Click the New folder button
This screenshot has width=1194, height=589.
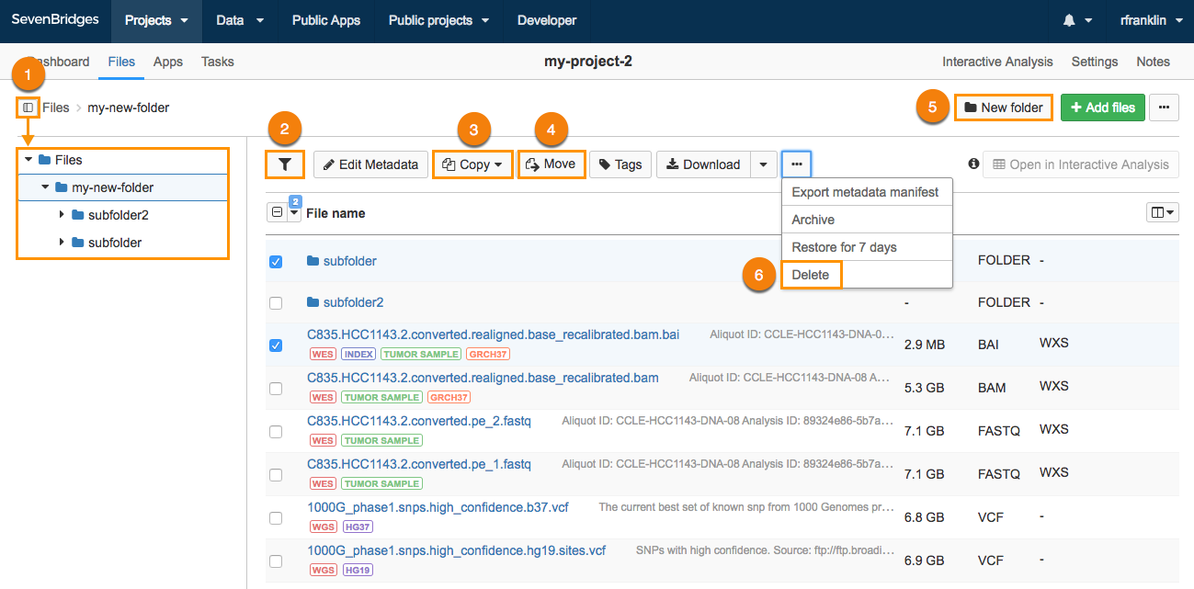point(1003,108)
